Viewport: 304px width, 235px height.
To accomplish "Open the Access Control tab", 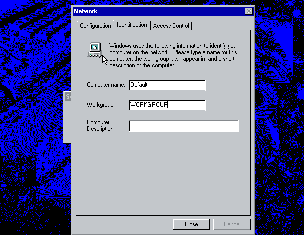I will click(x=171, y=26).
